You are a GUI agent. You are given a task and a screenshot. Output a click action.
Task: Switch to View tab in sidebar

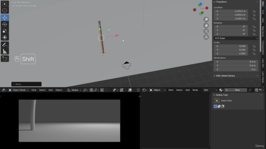point(263,20)
